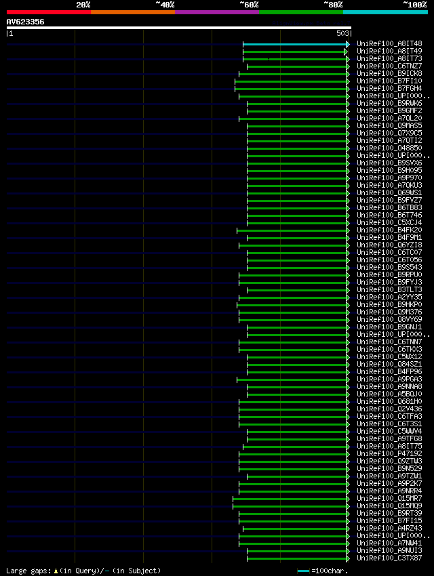
Task: Open hit UniRef100_A8IT49
Action: (x=389, y=51)
